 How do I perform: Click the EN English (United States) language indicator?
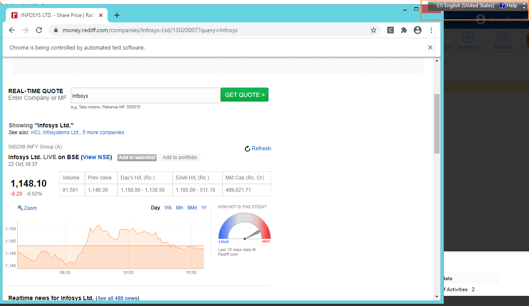coord(465,6)
